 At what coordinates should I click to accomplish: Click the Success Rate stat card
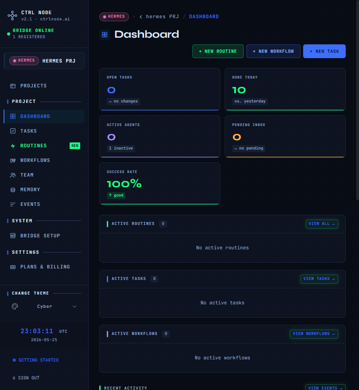click(160, 184)
